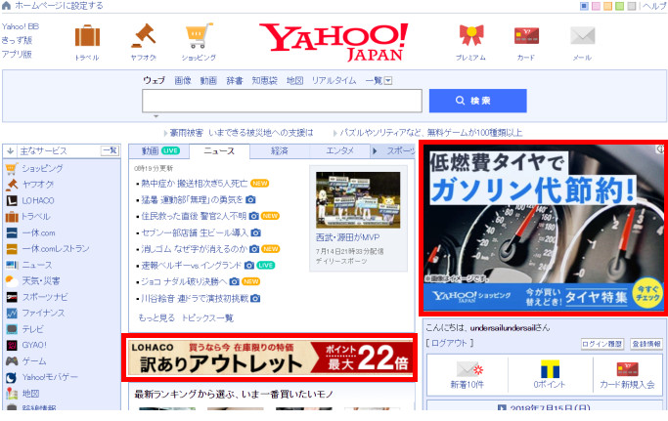Open 地図 map icon in sidebar
Image resolution: width=668 pixels, height=421 pixels.
12,394
